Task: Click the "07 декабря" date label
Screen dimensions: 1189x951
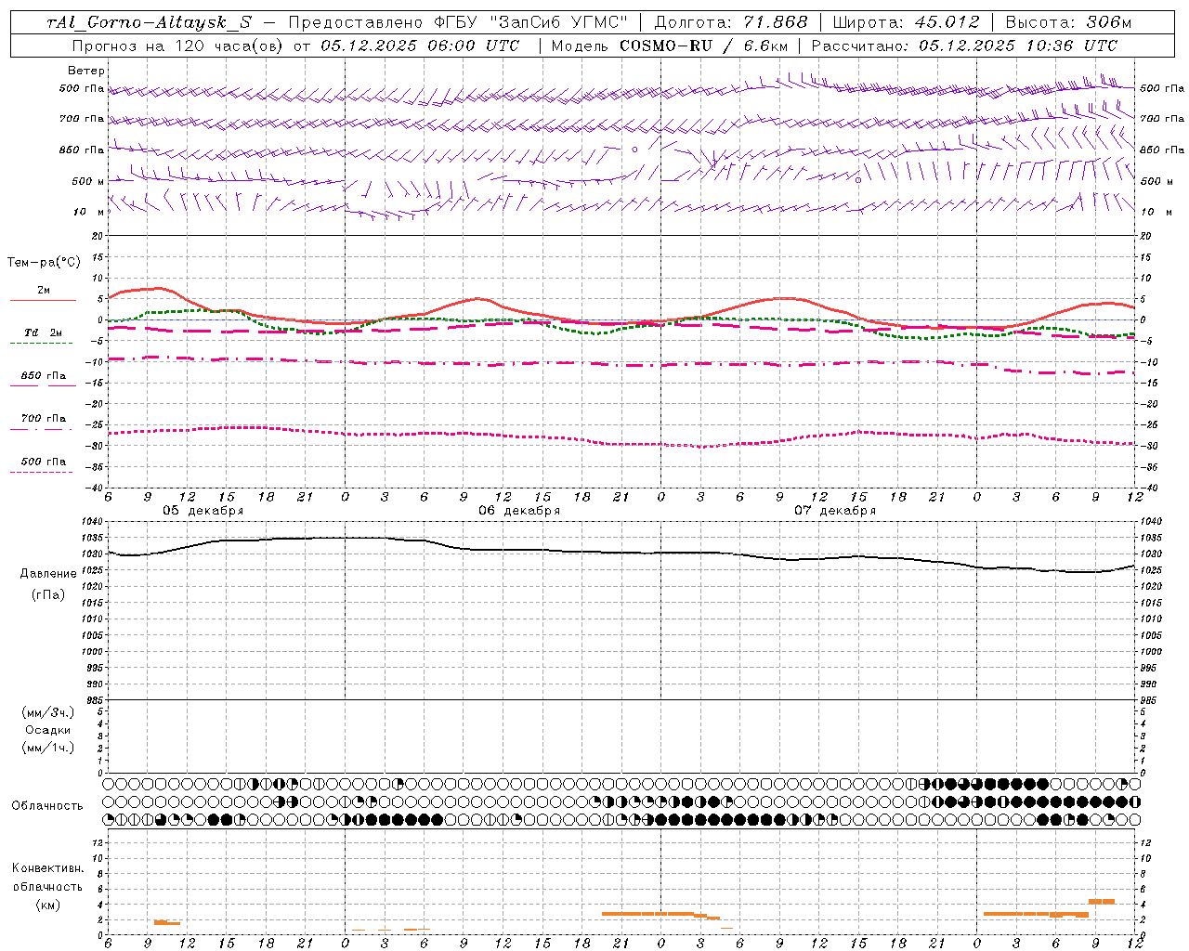Action: click(x=835, y=511)
